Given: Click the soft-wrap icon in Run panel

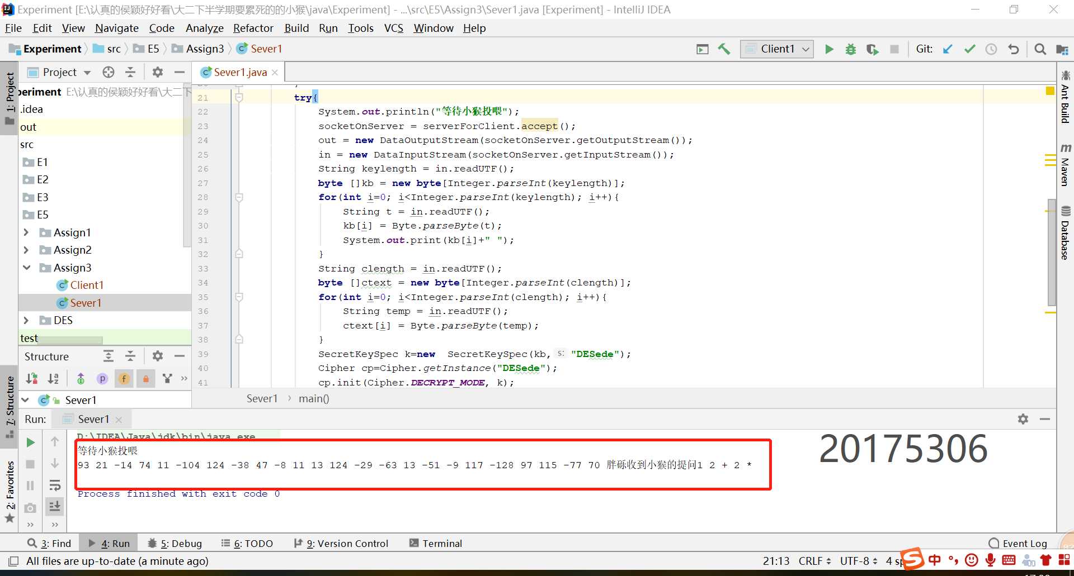Looking at the screenshot, I should click(55, 485).
